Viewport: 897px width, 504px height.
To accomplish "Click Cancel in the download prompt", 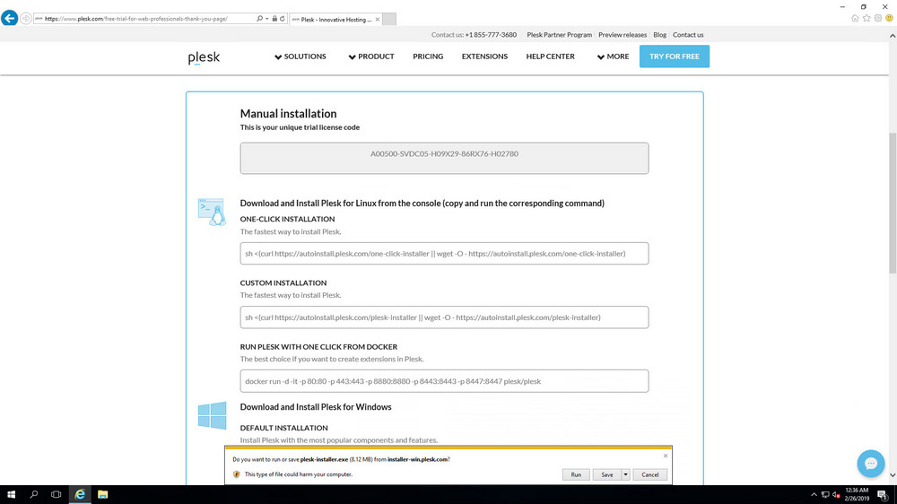I will (x=649, y=474).
